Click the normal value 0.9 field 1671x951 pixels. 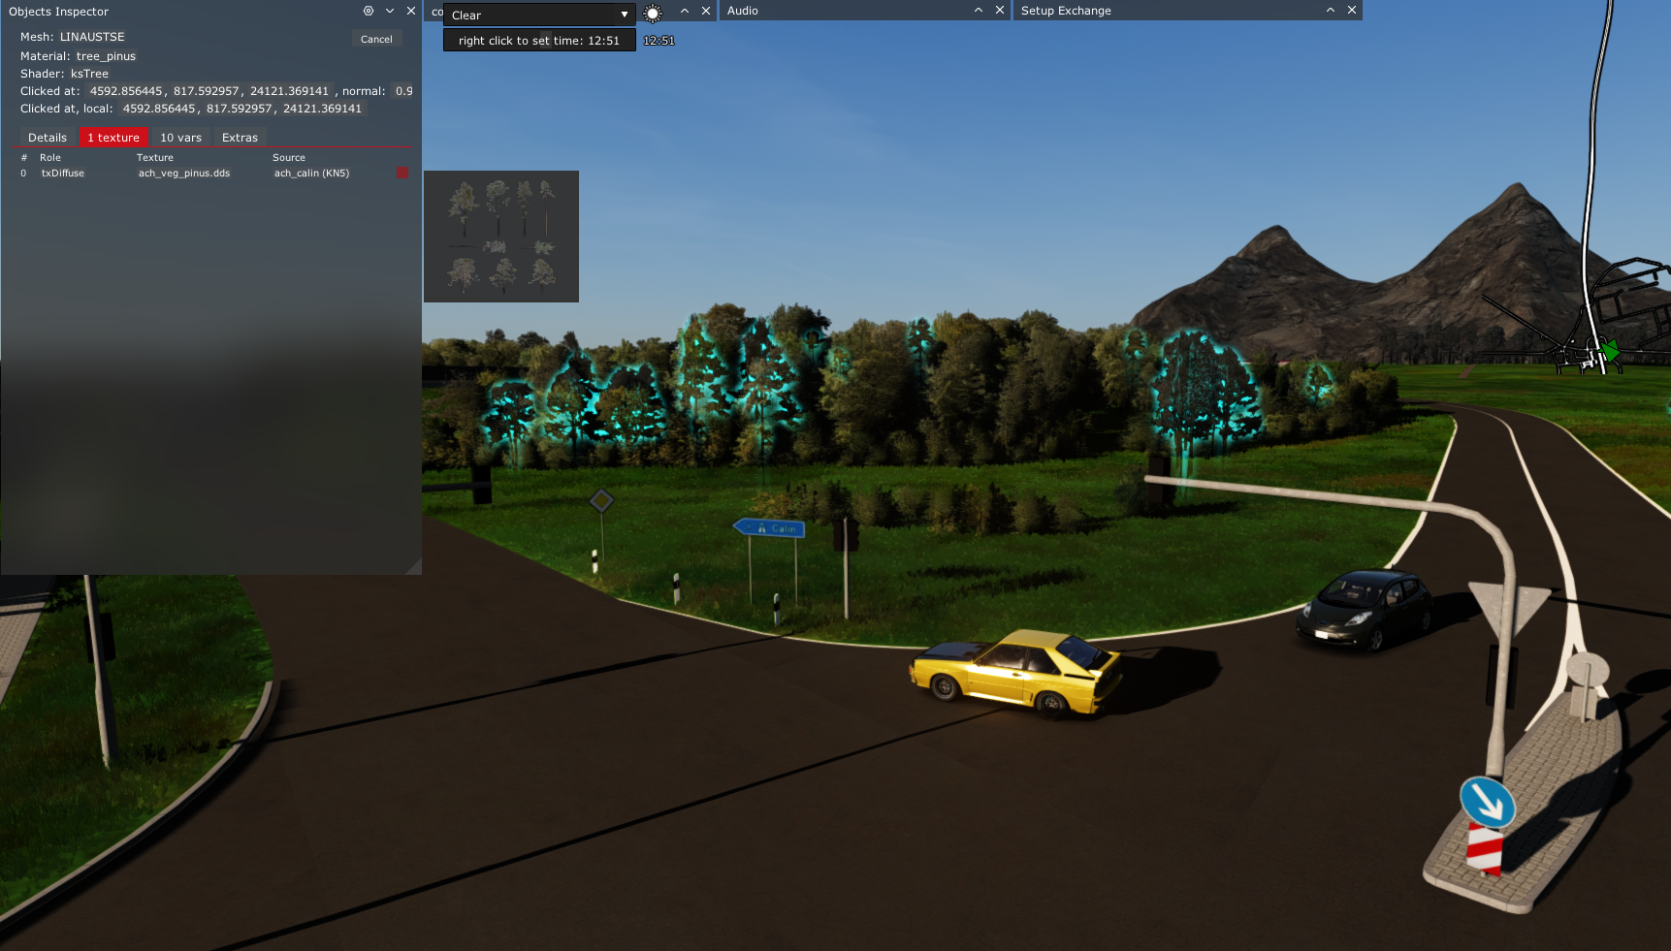[x=403, y=91]
